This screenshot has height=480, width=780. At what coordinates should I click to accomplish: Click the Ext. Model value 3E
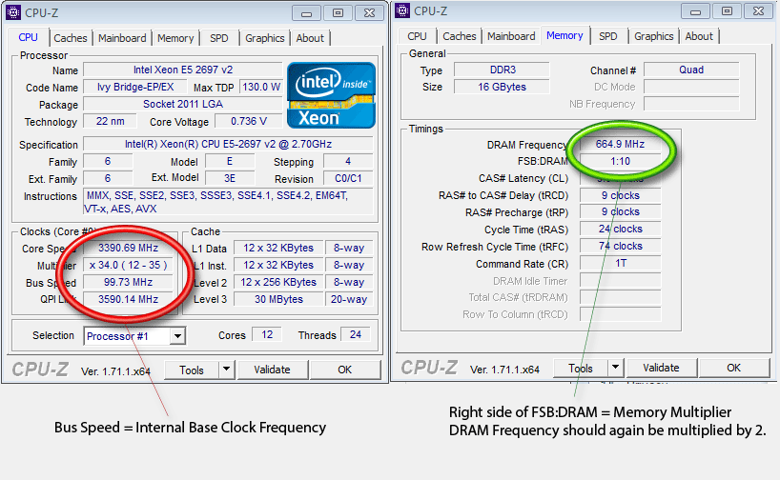tap(229, 178)
